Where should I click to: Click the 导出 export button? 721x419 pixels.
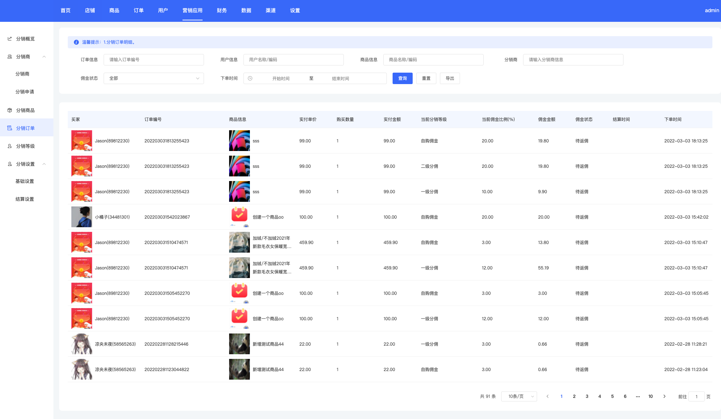[450, 78]
